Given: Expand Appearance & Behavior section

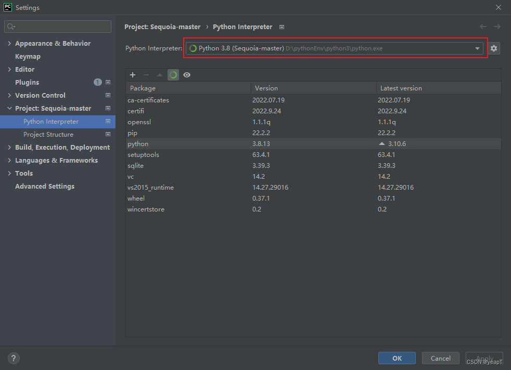Looking at the screenshot, I should [x=9, y=43].
